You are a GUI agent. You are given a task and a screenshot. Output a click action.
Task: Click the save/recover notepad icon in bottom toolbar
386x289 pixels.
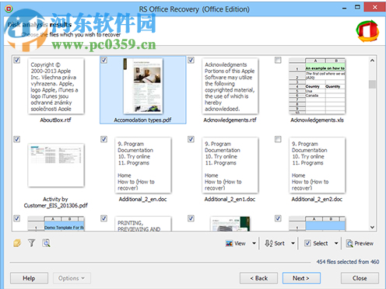[17, 243]
